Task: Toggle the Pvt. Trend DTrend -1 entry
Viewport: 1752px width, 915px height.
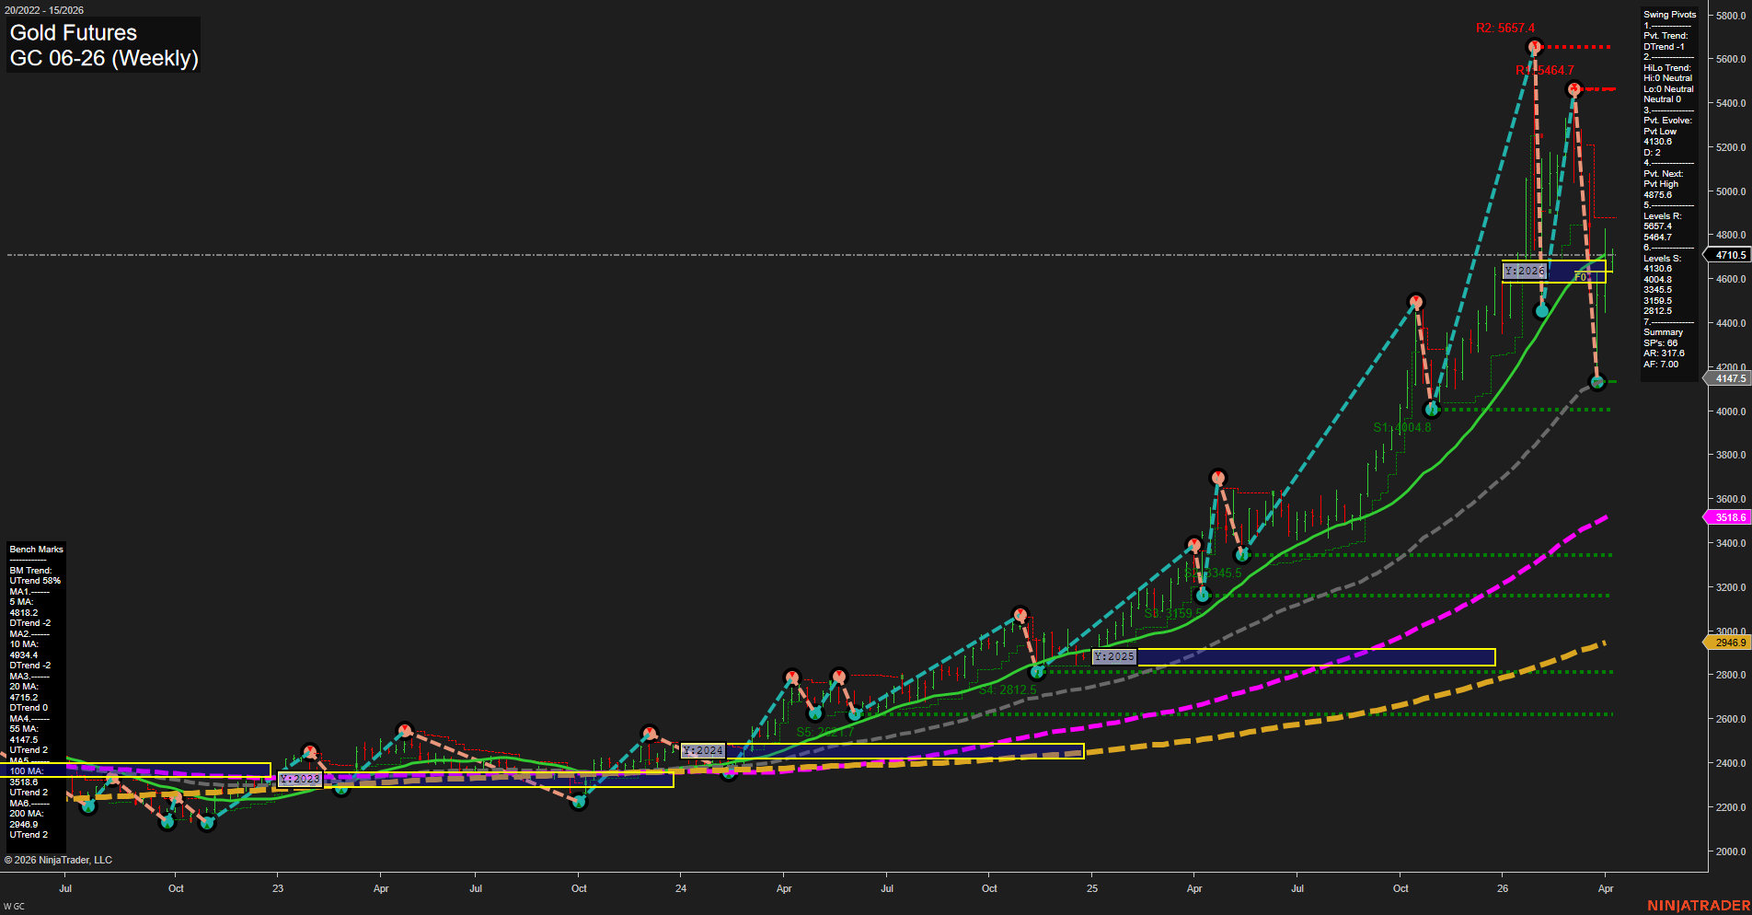Action: 1662,41
